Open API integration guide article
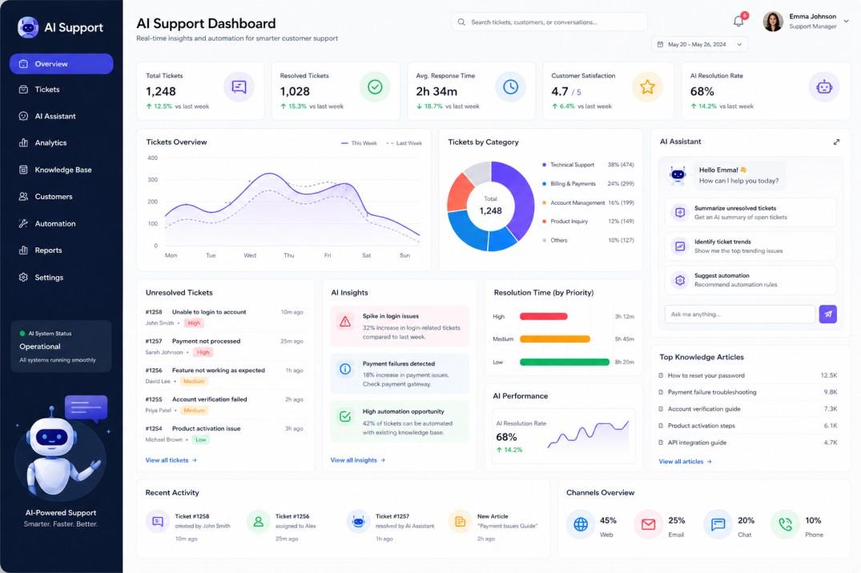This screenshot has width=861, height=573. coord(748,443)
